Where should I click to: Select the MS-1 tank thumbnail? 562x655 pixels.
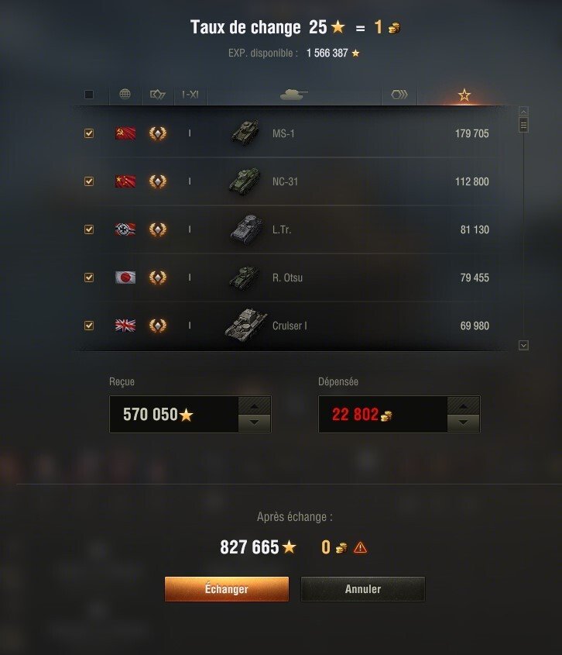coord(245,133)
